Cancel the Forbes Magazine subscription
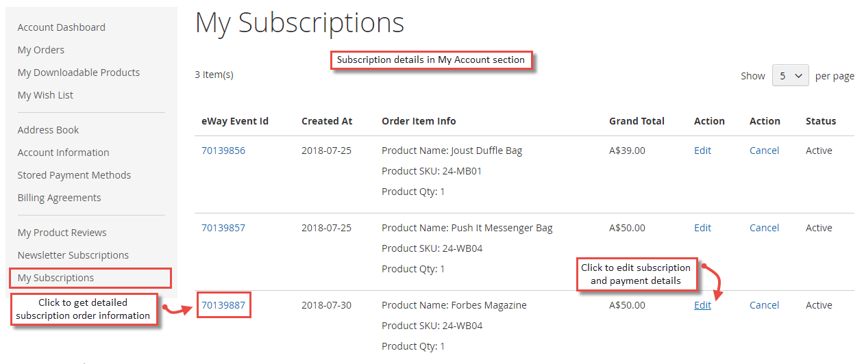 [x=764, y=305]
